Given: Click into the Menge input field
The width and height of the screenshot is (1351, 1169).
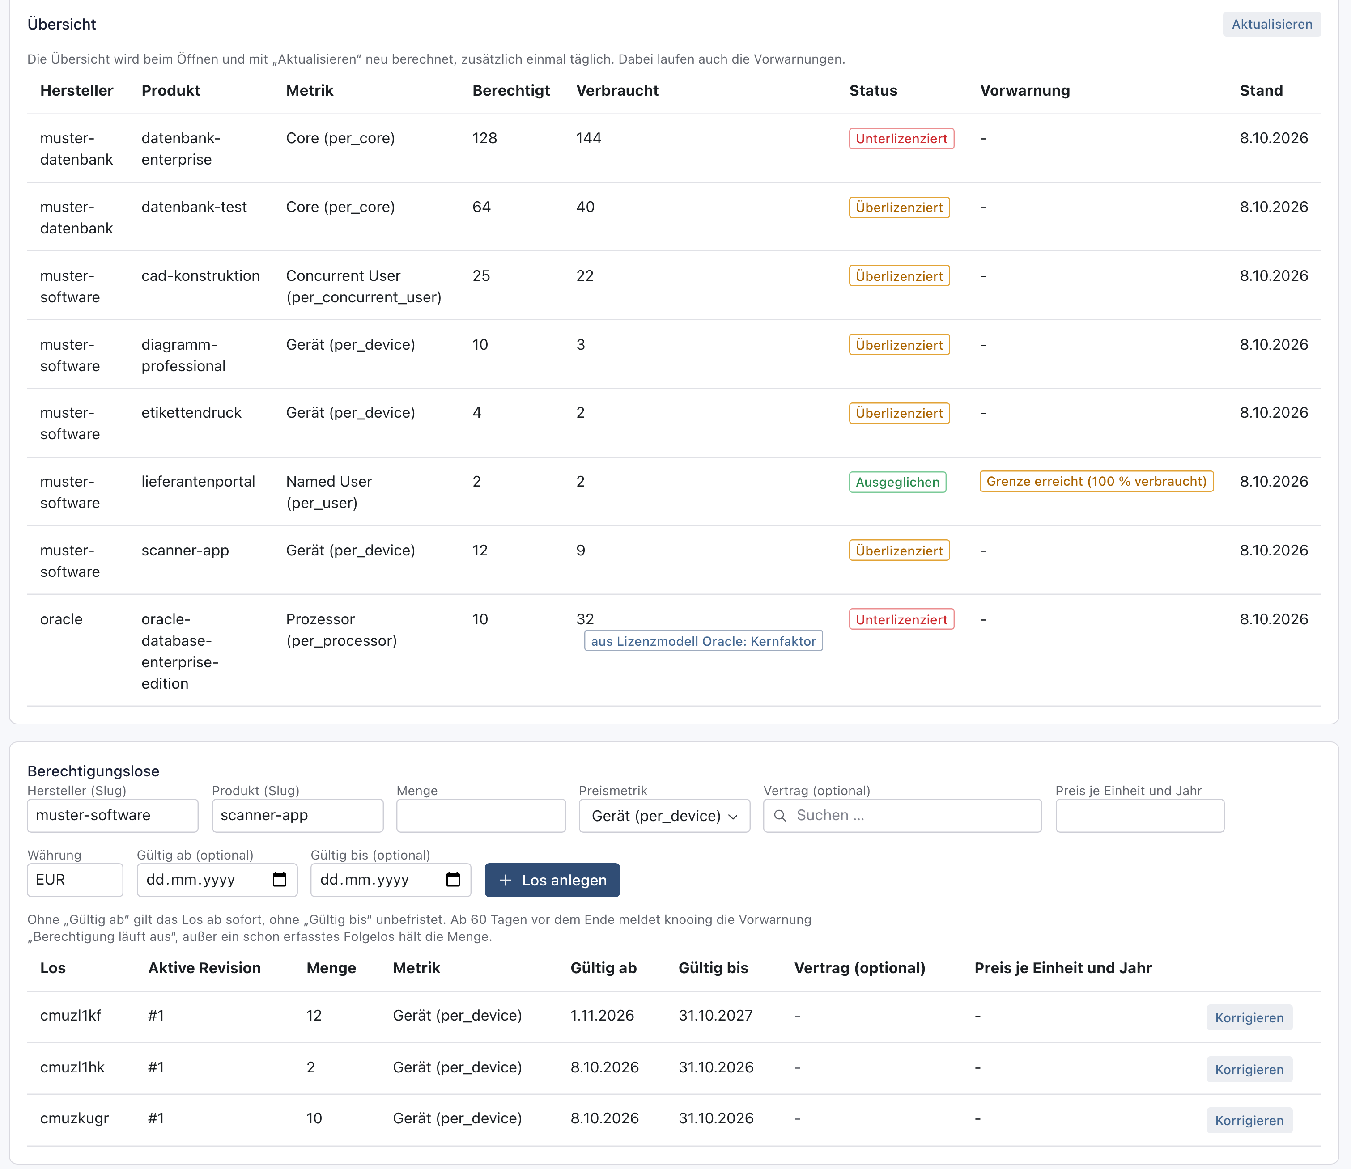Looking at the screenshot, I should [481, 815].
